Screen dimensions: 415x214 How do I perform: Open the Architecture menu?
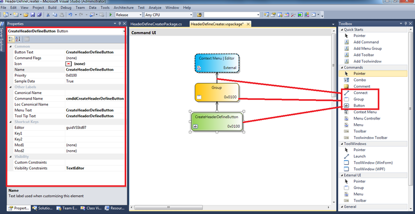click(x=123, y=8)
